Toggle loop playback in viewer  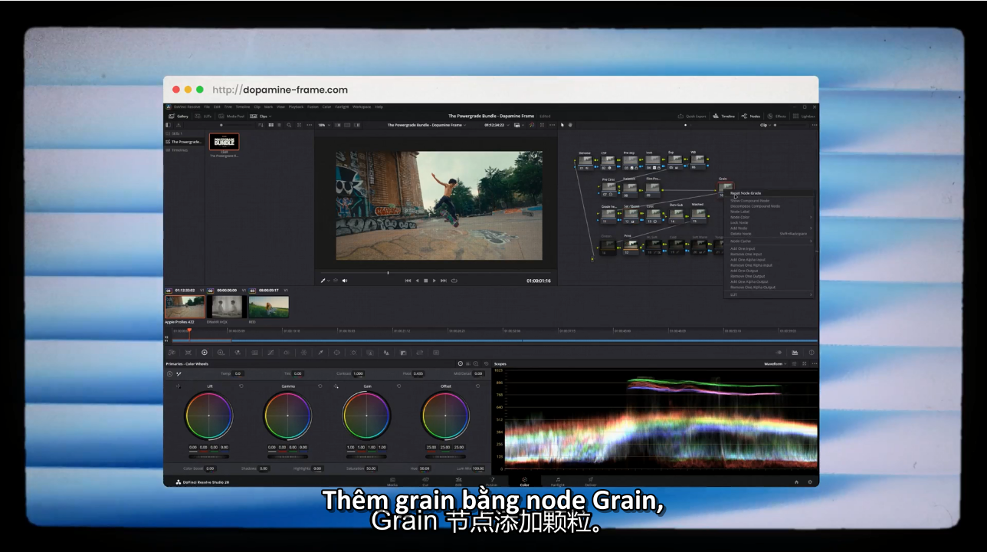pos(454,281)
